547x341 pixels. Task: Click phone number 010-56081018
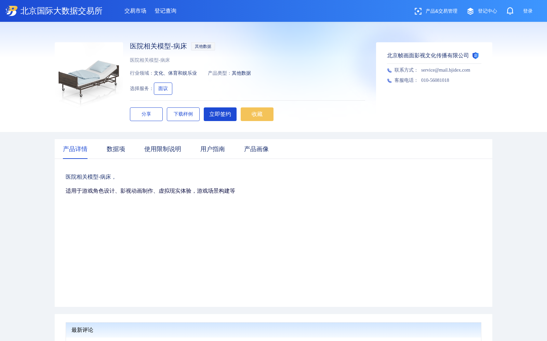435,80
